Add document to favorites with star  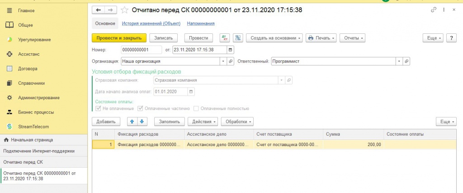[125, 10]
